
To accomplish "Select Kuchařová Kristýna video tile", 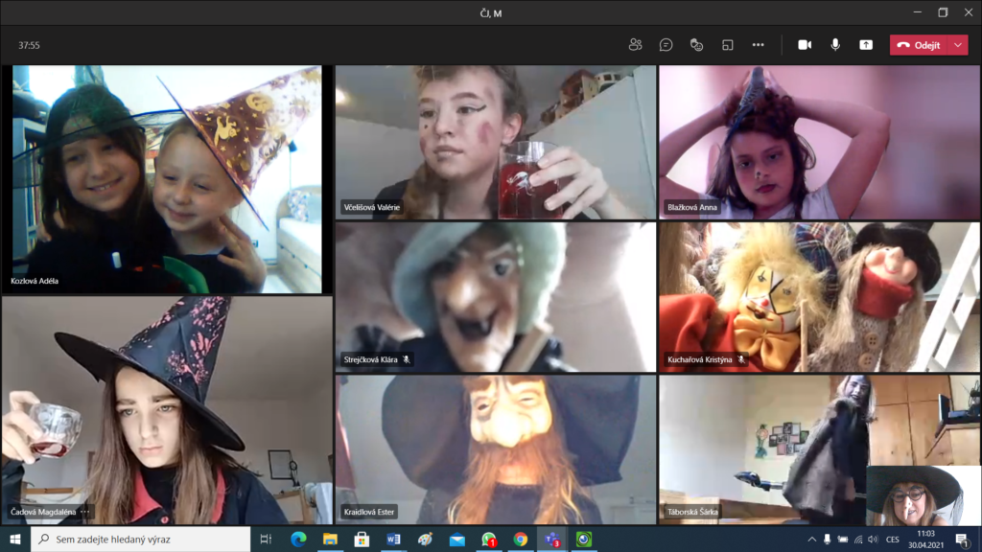I will coord(819,297).
